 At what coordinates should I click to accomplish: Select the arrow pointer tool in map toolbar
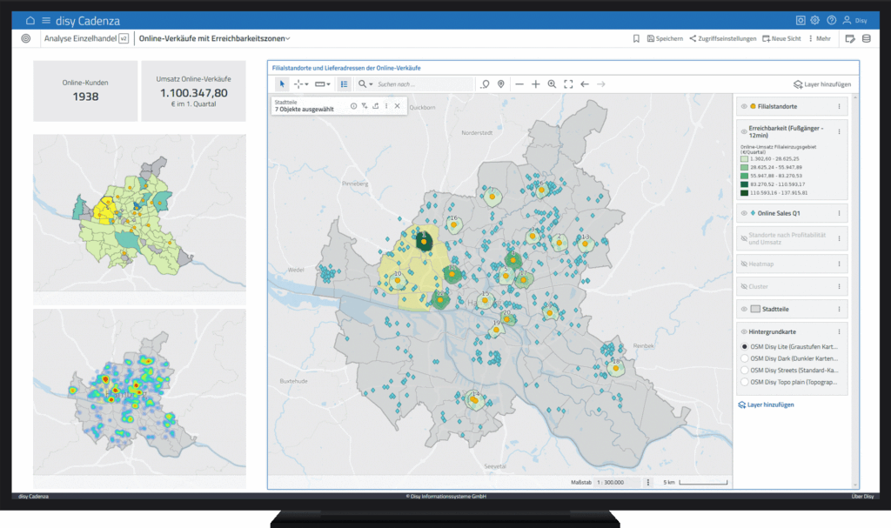[282, 84]
